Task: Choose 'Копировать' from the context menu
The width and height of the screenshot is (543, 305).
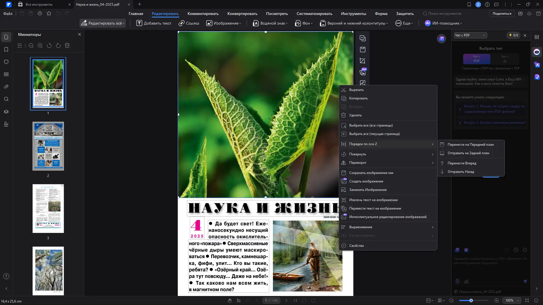Action: (358, 98)
